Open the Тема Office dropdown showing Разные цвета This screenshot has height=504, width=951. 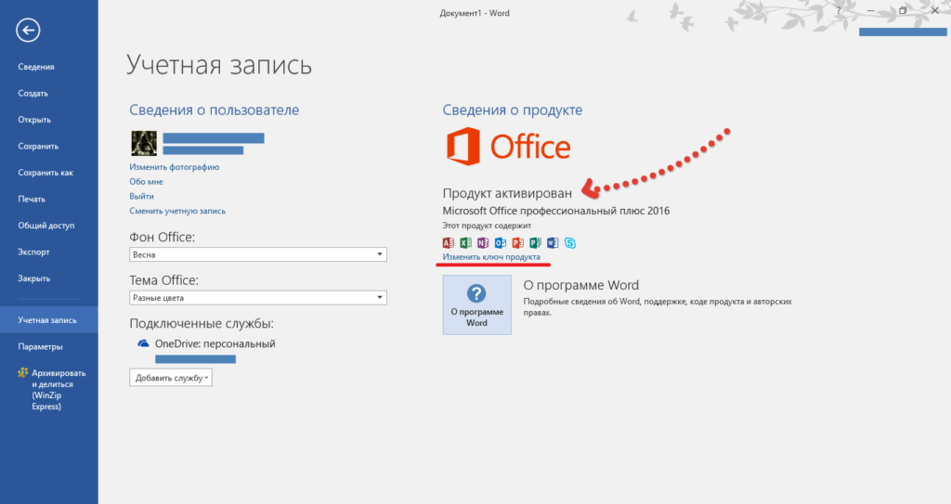(x=258, y=298)
